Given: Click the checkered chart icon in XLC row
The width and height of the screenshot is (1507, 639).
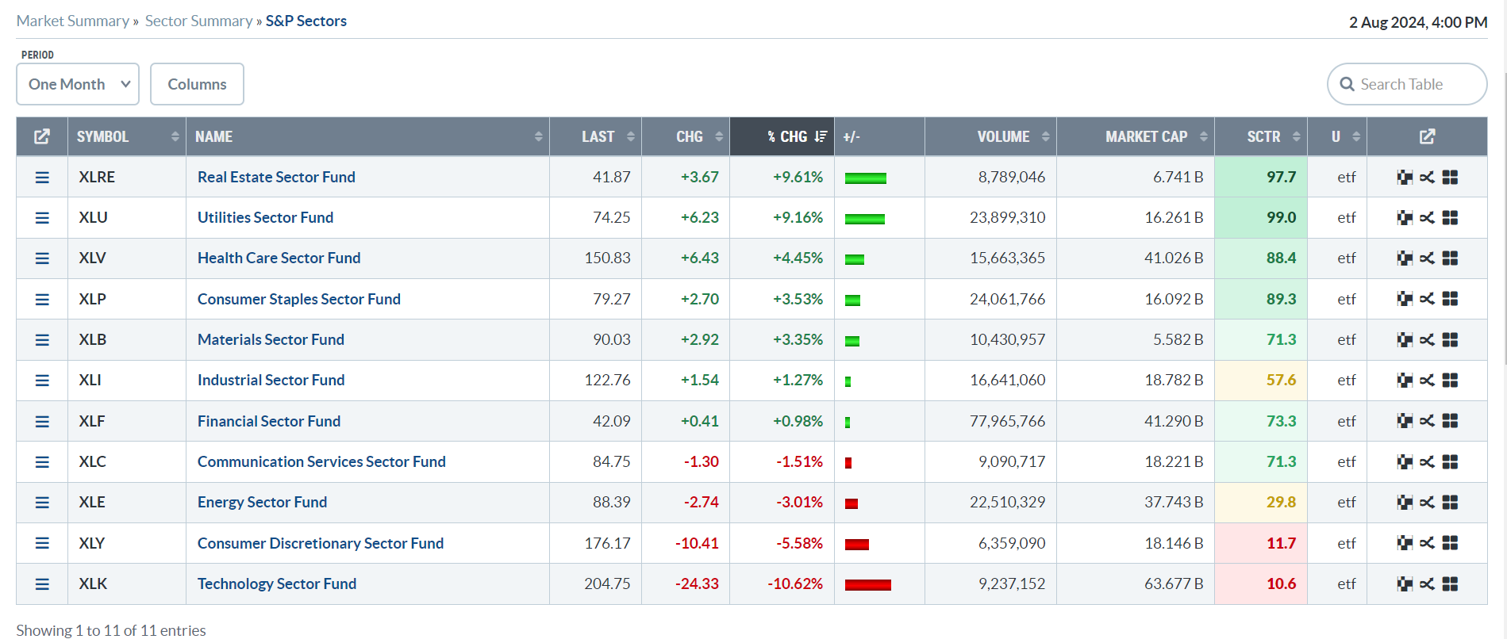Looking at the screenshot, I should 1405,462.
